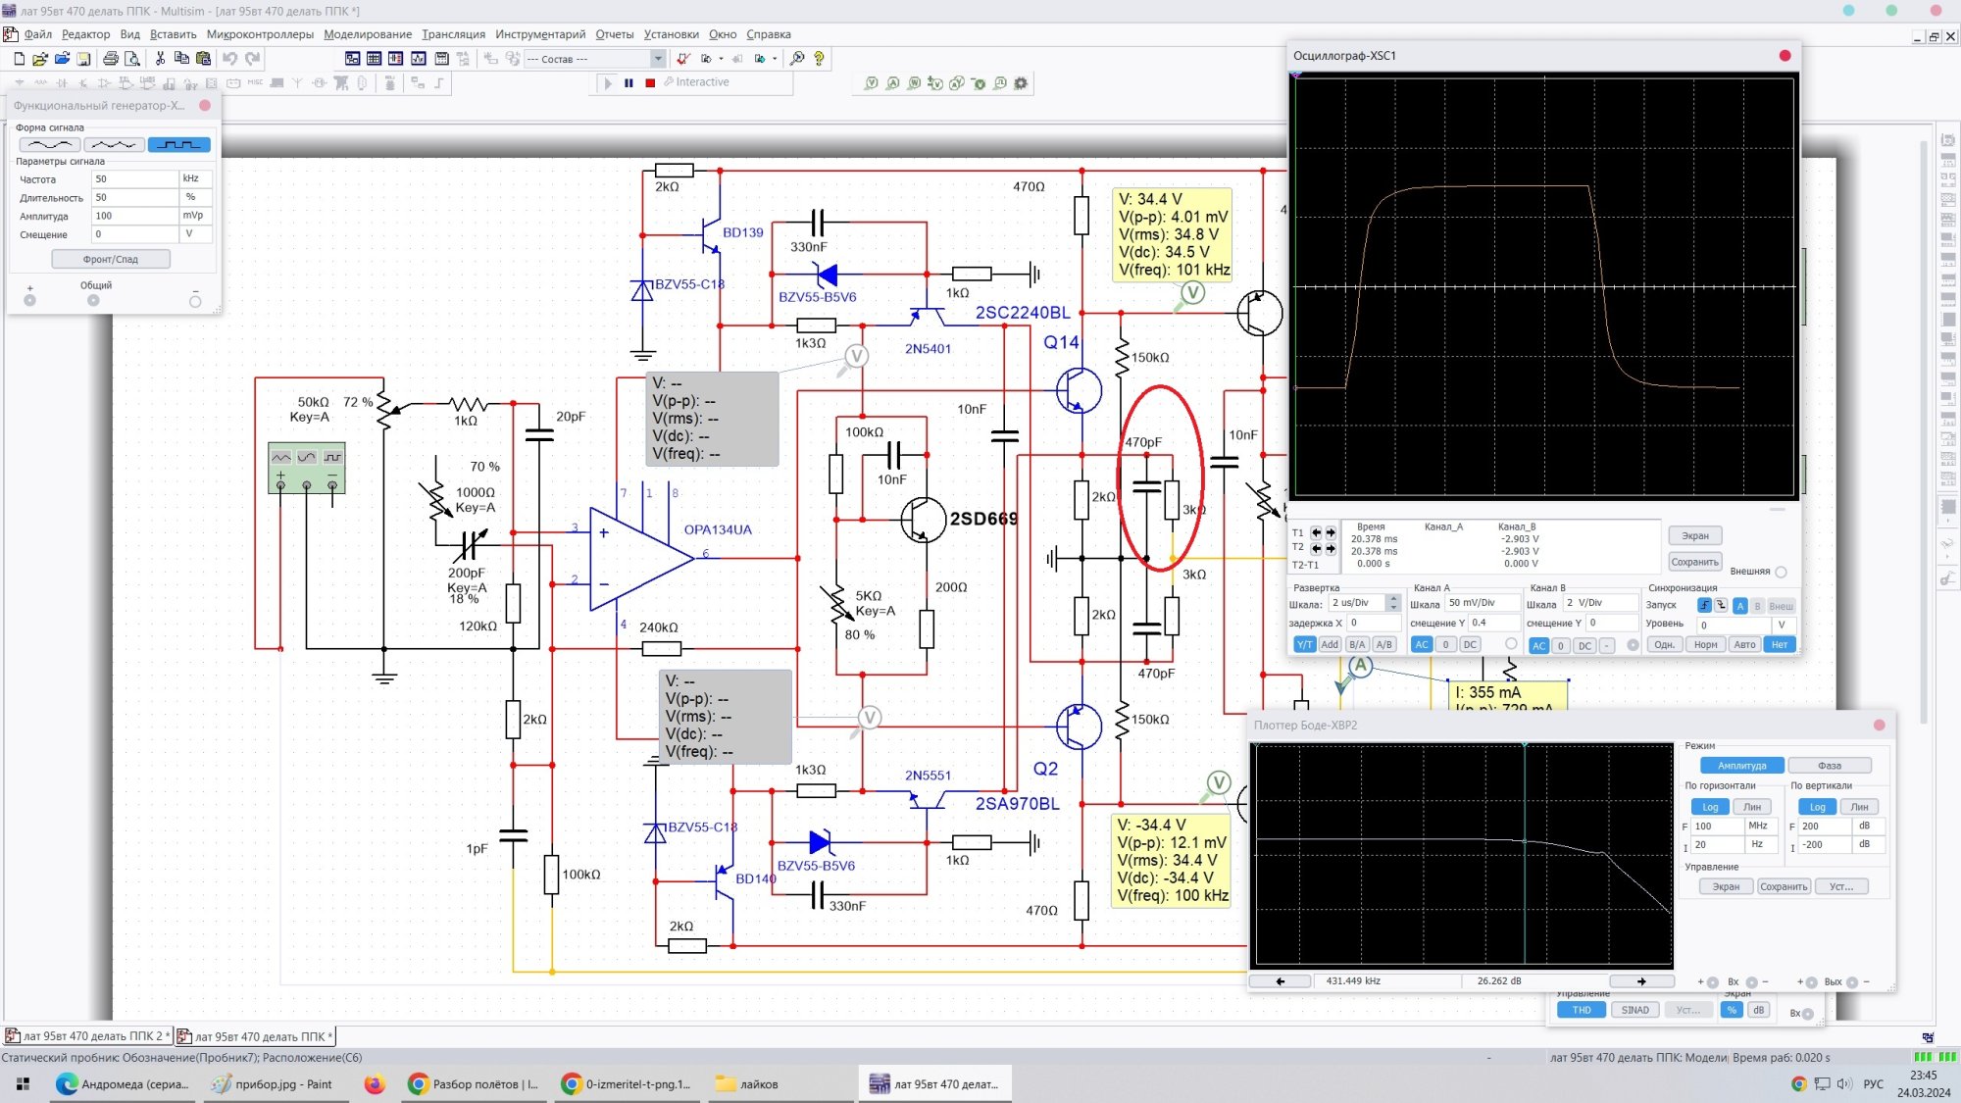Viewport: 1961px width, 1103px height.
Task: Toggle Канал A DC coupling
Action: (1469, 644)
